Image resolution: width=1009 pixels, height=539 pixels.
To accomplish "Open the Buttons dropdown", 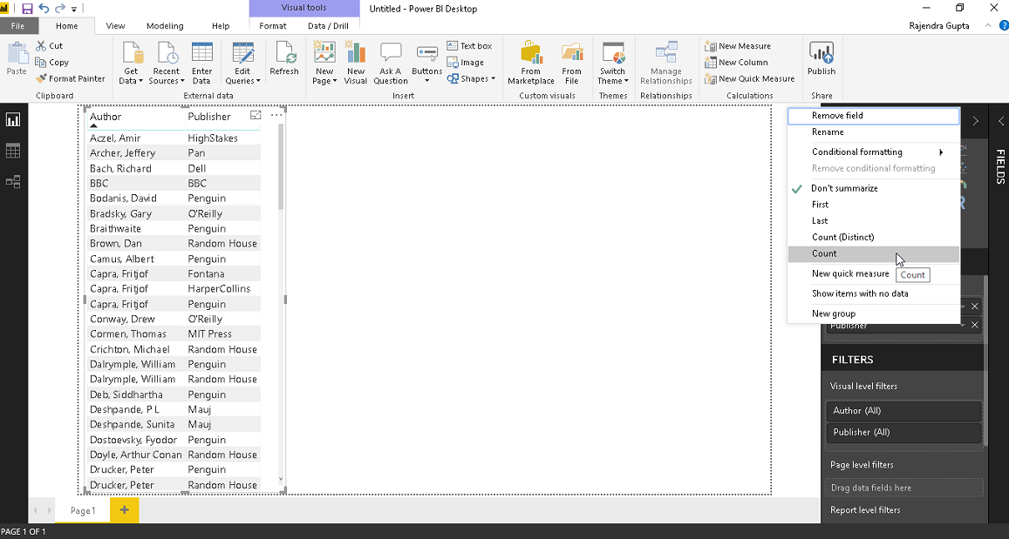I will [427, 63].
